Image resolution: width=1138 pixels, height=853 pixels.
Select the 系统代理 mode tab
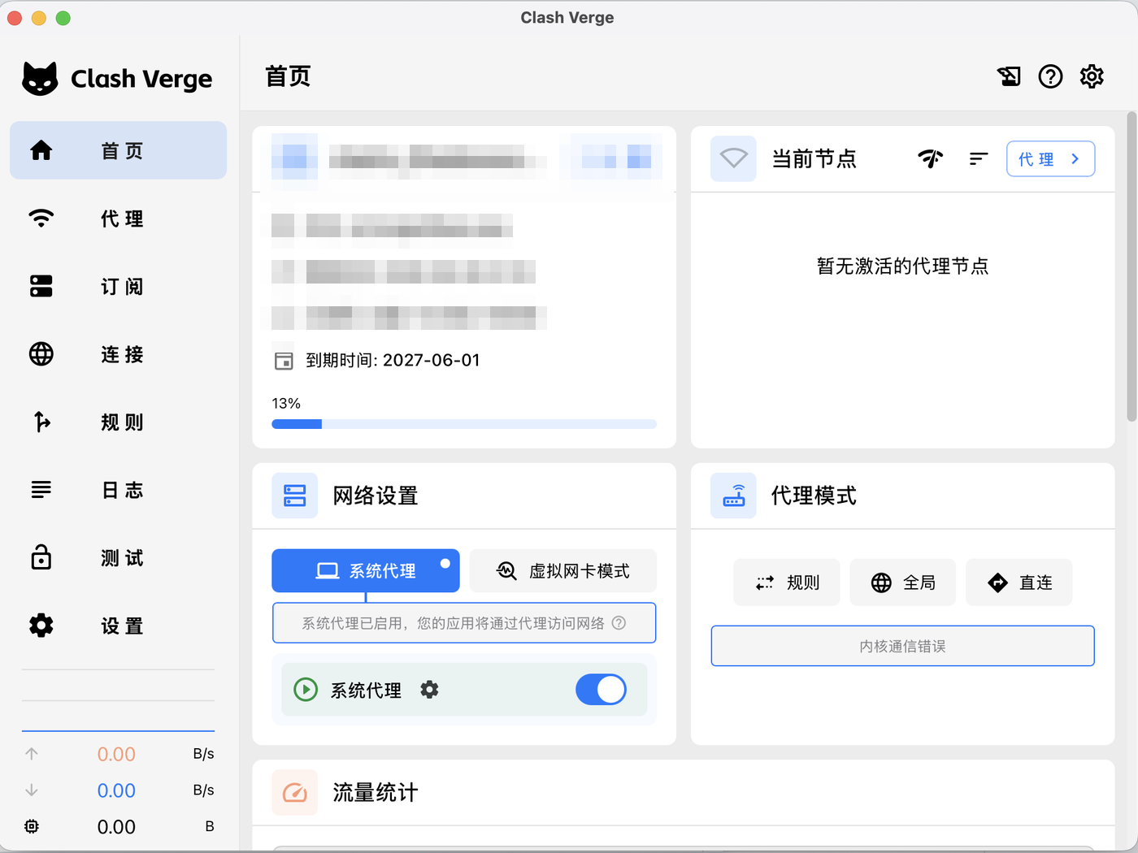coord(366,570)
